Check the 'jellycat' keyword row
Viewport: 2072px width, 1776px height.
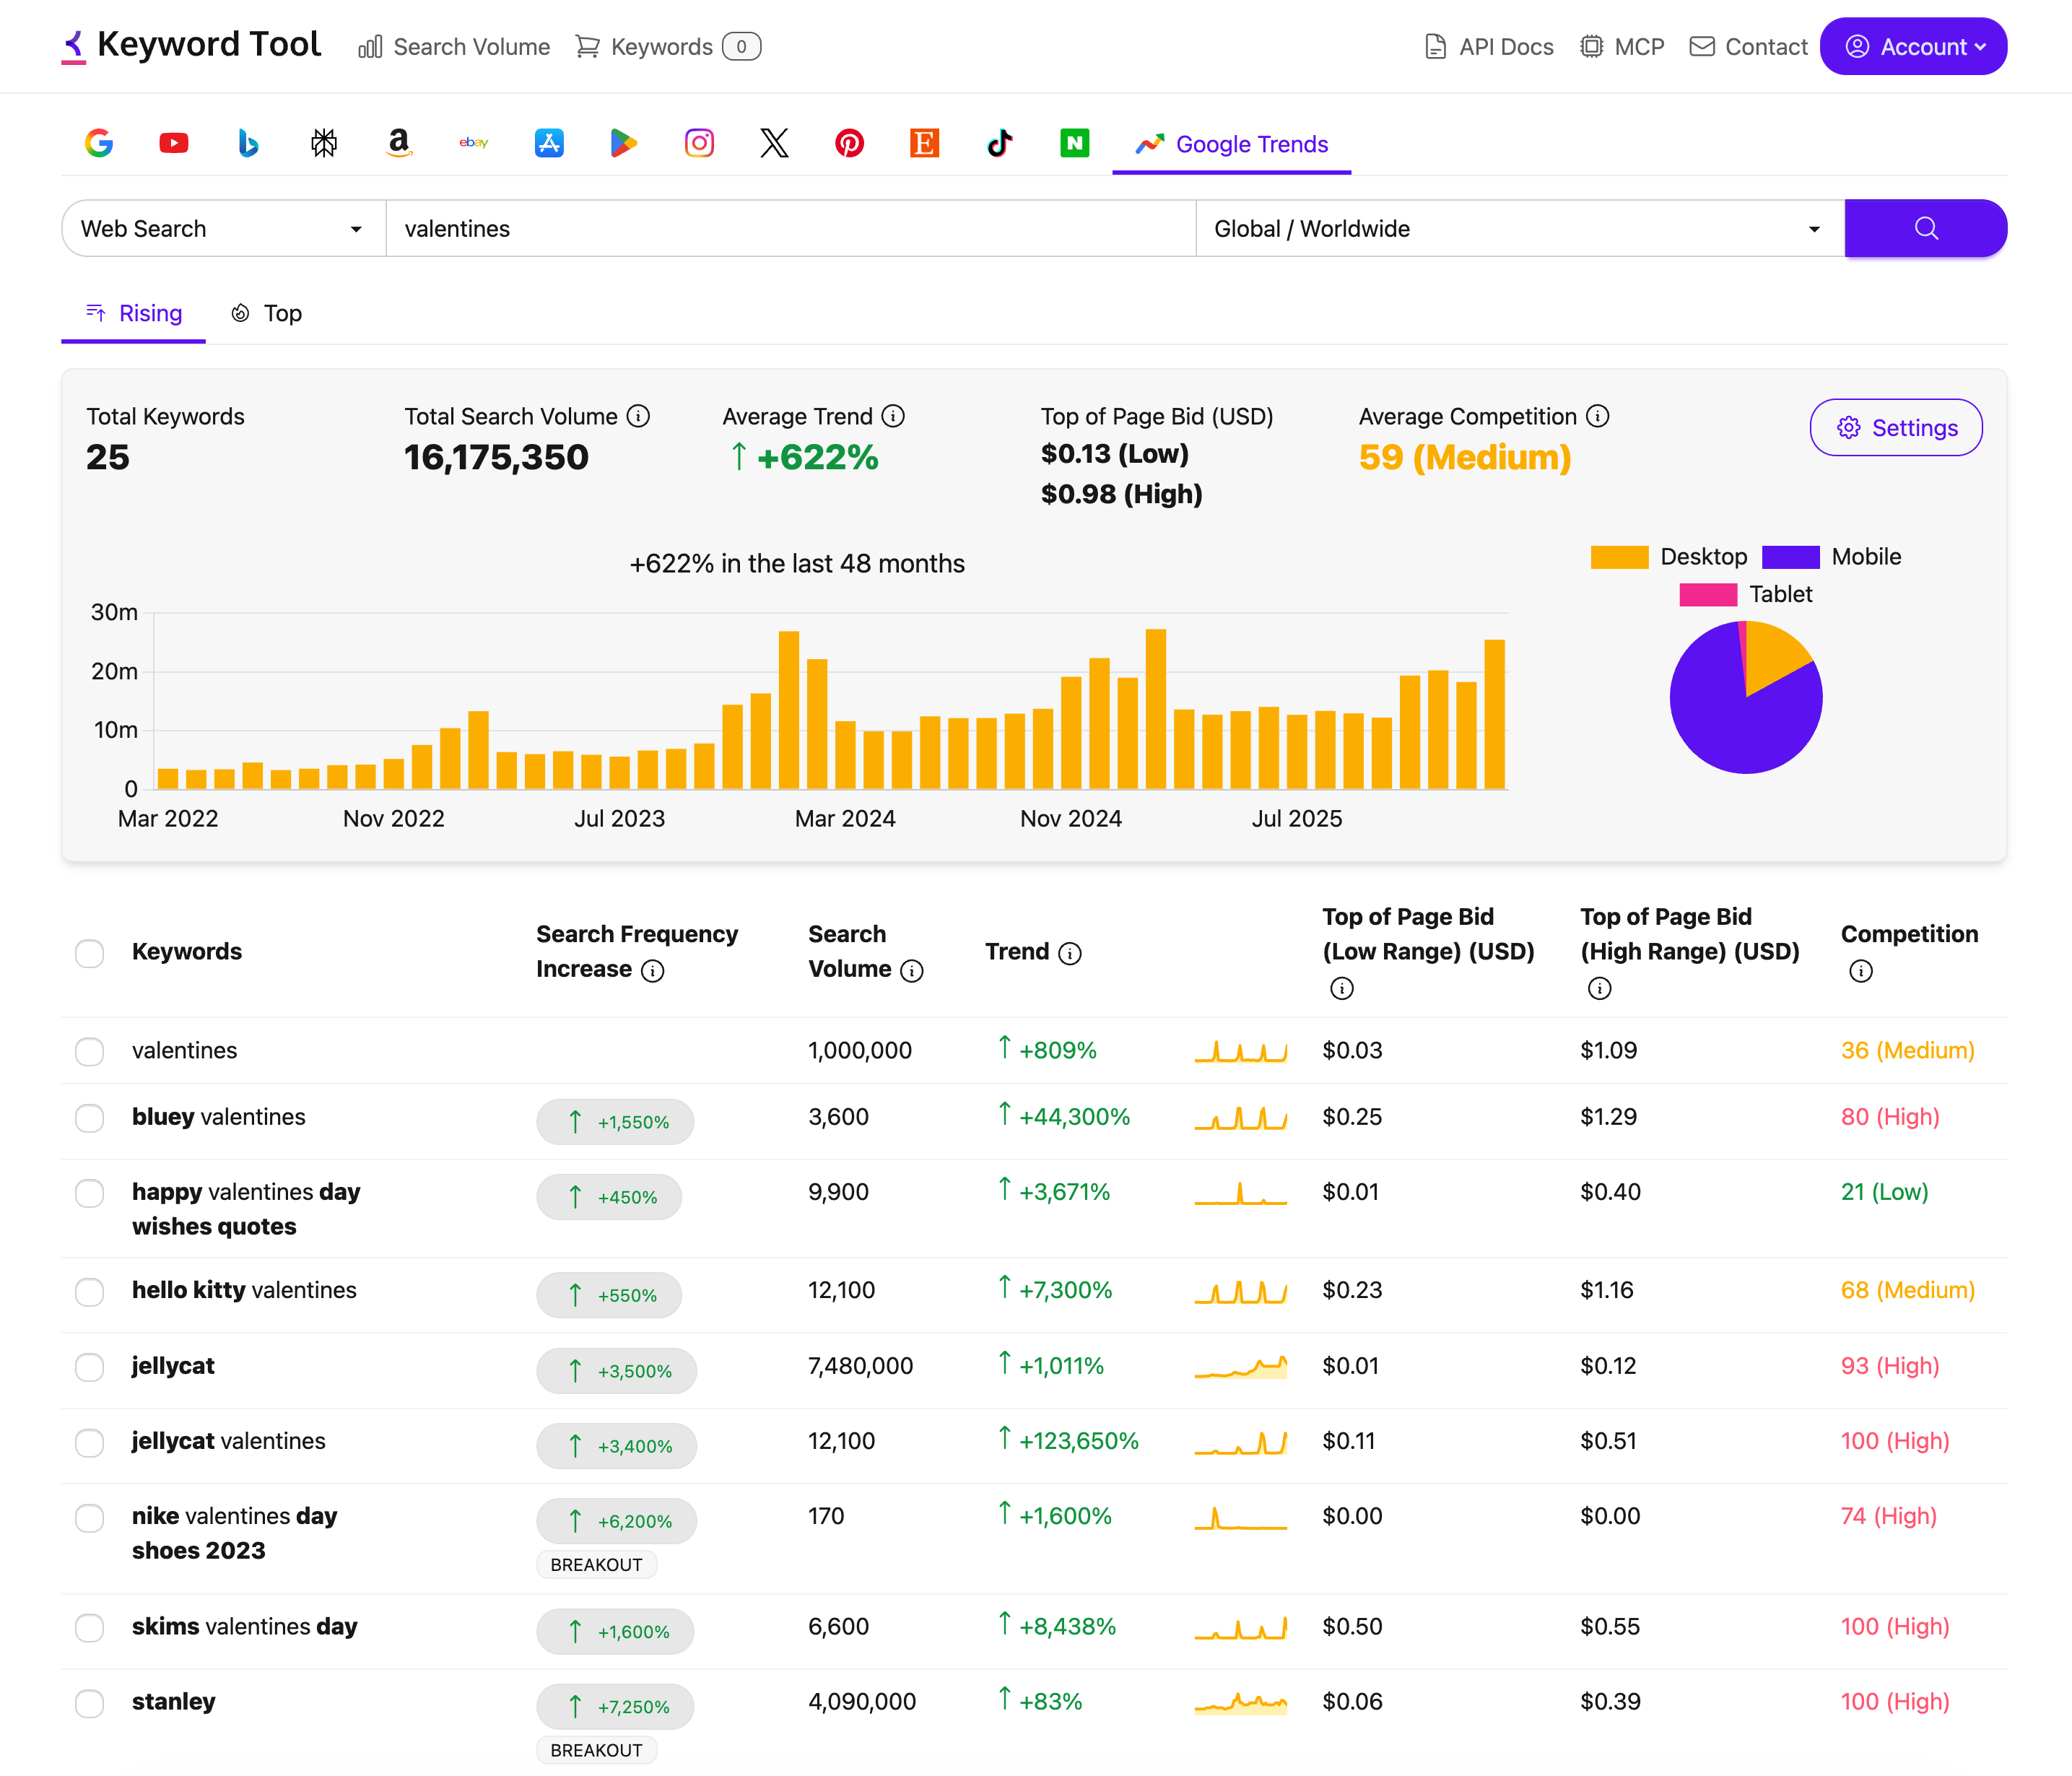[90, 1367]
